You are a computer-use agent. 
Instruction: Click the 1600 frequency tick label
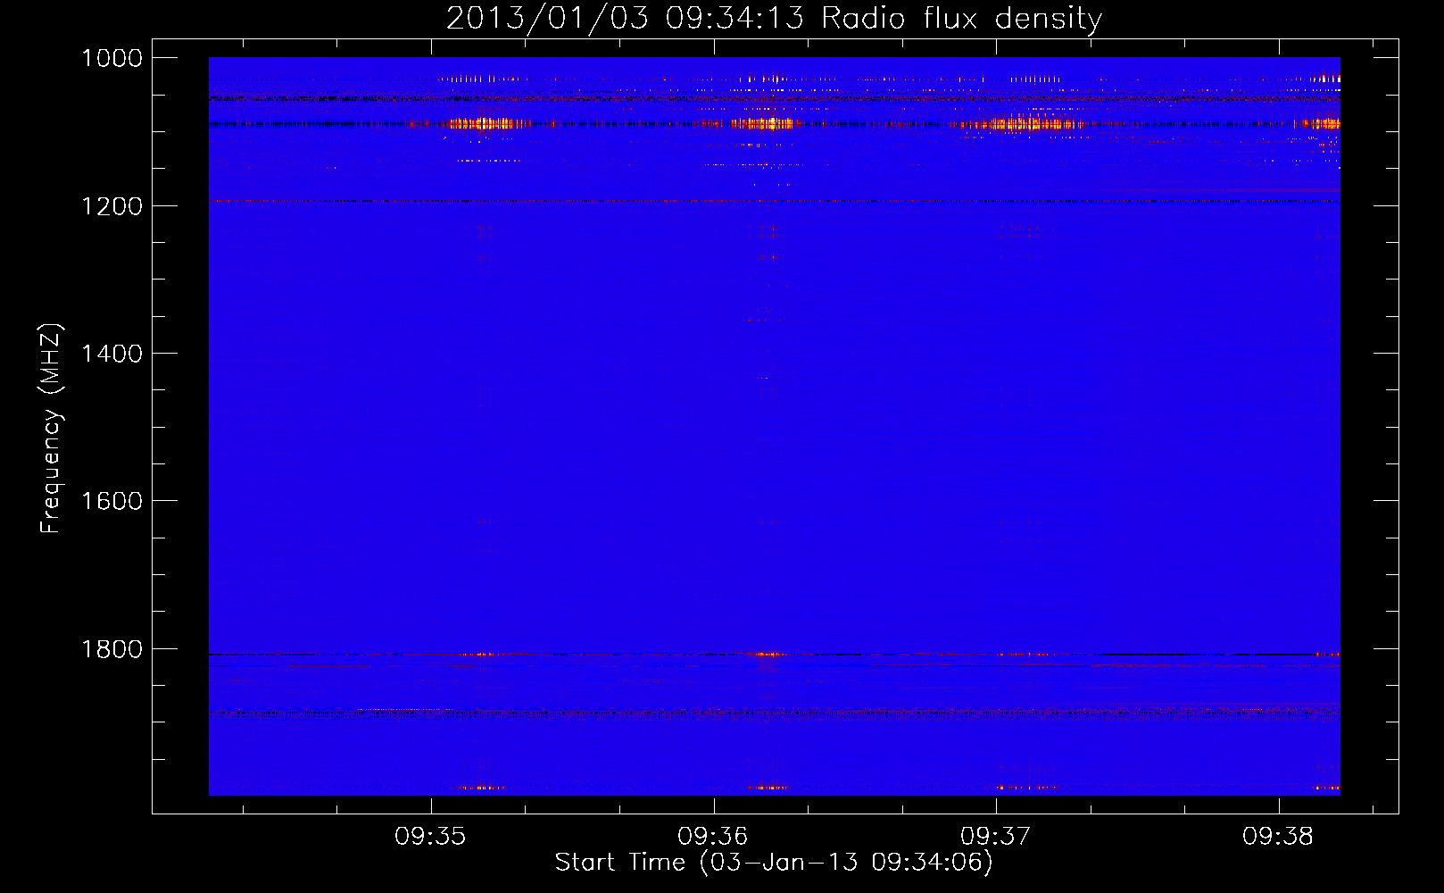tap(112, 501)
